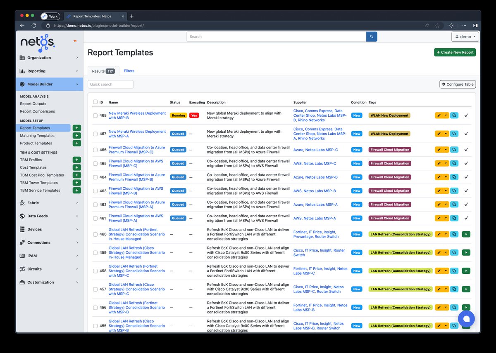
Task: Open the Configure Table button
Action: click(458, 84)
